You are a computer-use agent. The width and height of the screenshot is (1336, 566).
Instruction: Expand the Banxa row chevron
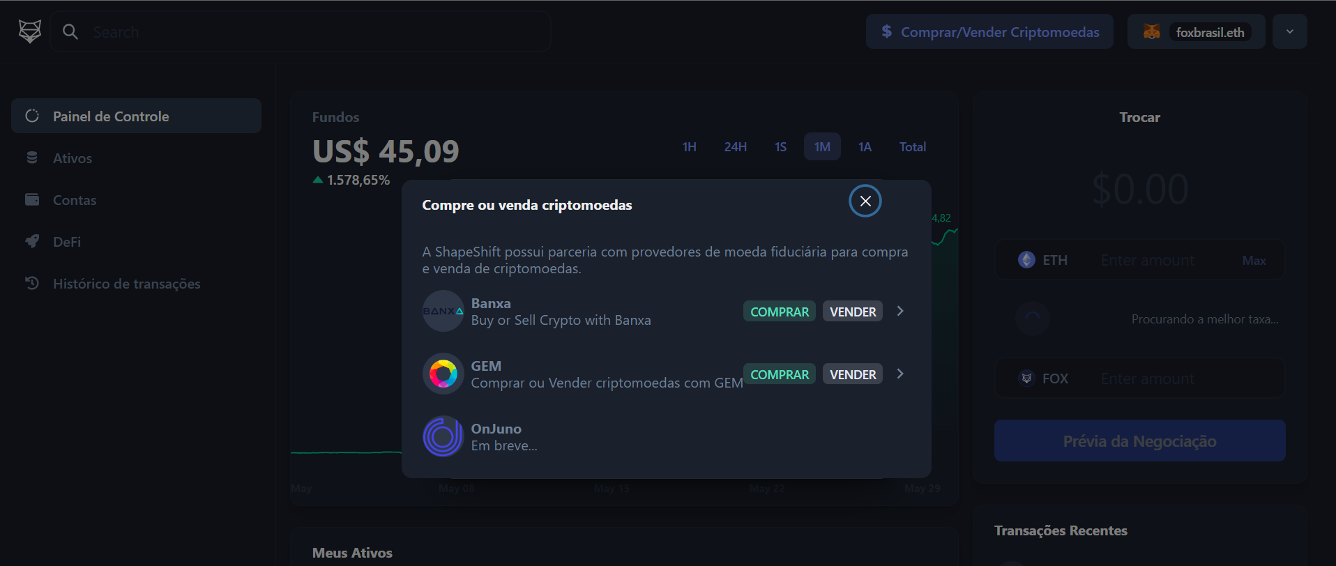[900, 311]
